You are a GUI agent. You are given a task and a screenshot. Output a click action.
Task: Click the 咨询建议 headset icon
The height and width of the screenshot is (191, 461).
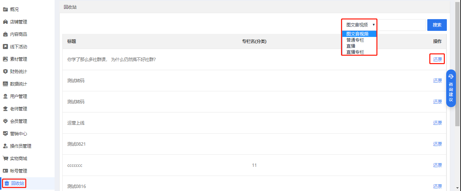451,77
